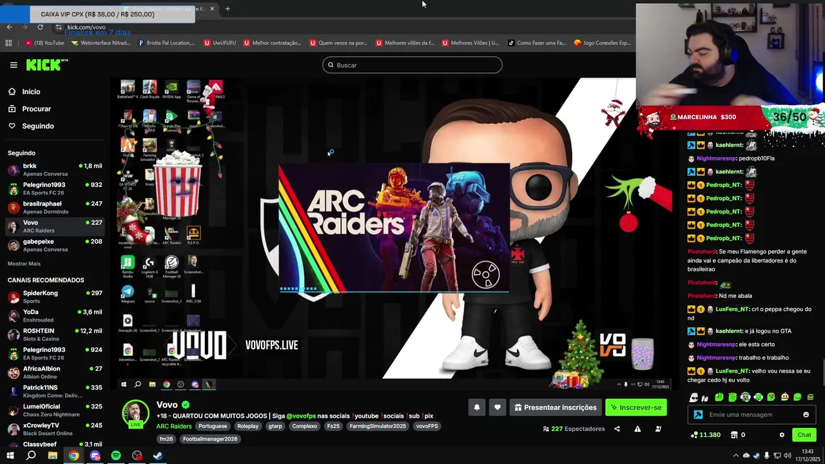Open Spotify from Windows taskbar
Screen dimensions: 825x464
[x=116, y=456]
